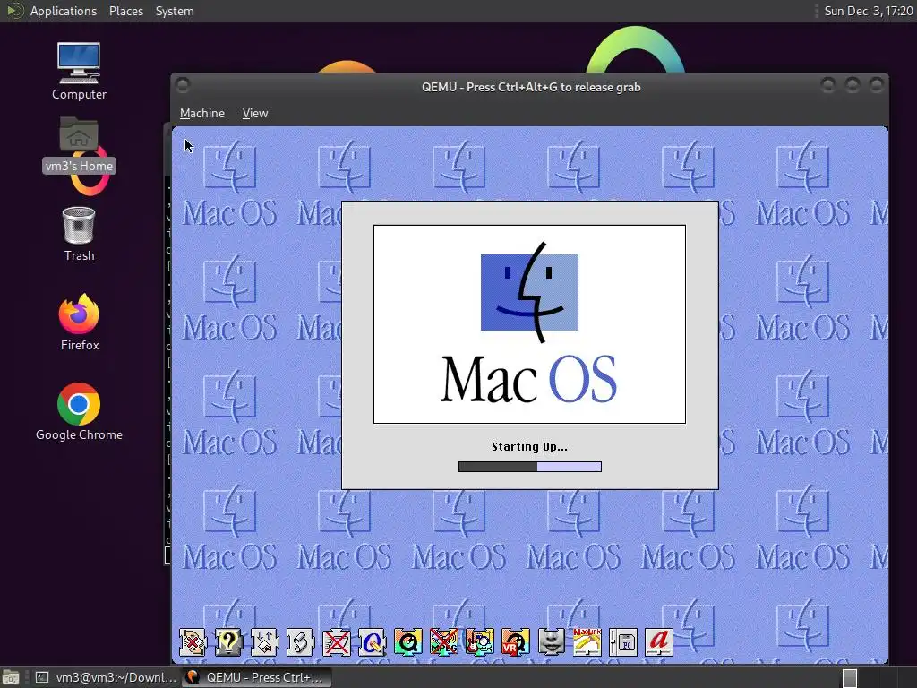Click the clock showing Sun Dec 3, 17:20

pyautogui.click(x=868, y=11)
